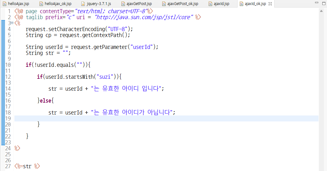
Task: Click the "suzi" string literal
Action: (x=105, y=77)
